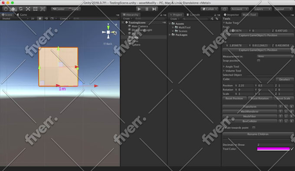Screen dimensions: 295x171
Task: Open the Collab dropdown
Action: (x=210, y=9)
